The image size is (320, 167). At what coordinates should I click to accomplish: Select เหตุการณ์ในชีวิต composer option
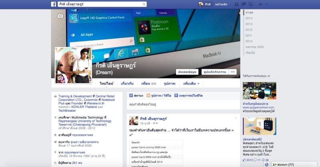point(188,95)
